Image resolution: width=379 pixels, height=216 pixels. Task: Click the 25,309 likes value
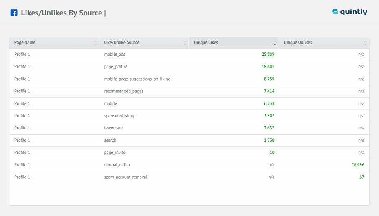[x=268, y=54]
